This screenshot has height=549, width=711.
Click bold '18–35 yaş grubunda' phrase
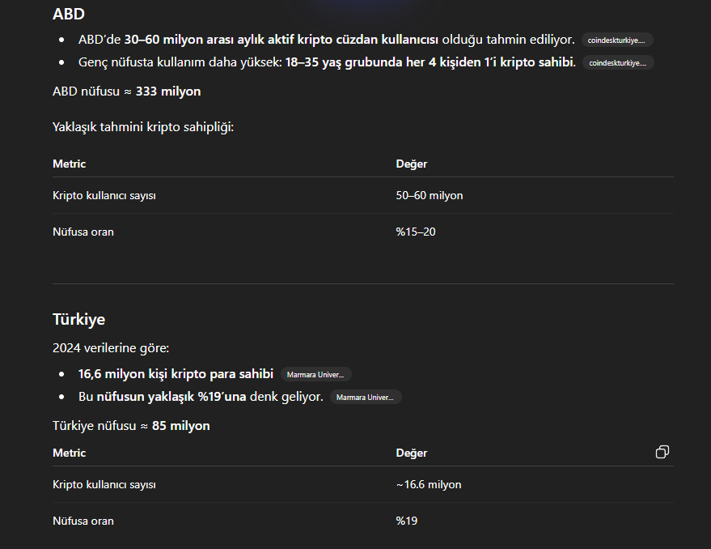343,62
